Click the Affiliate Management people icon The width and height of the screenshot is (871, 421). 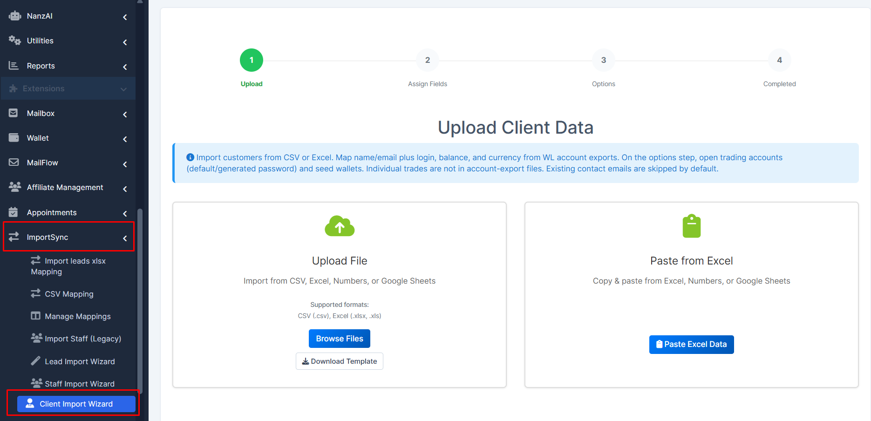(x=14, y=187)
